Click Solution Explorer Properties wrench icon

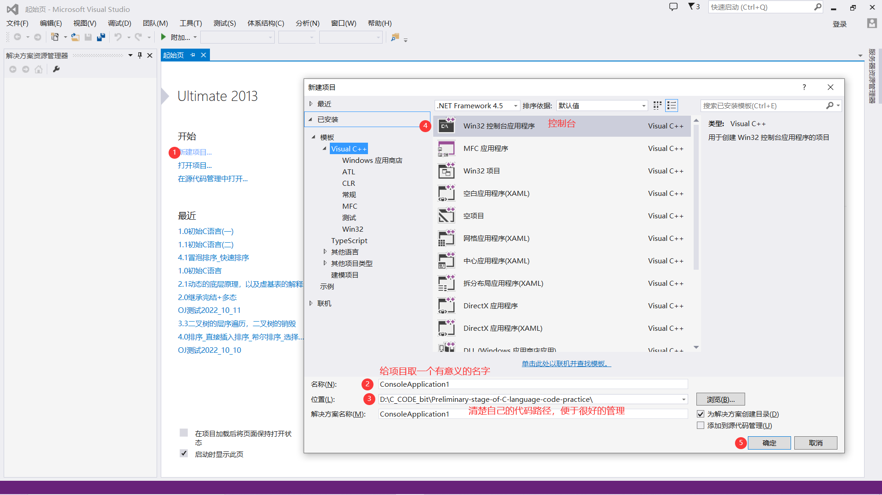(x=56, y=69)
